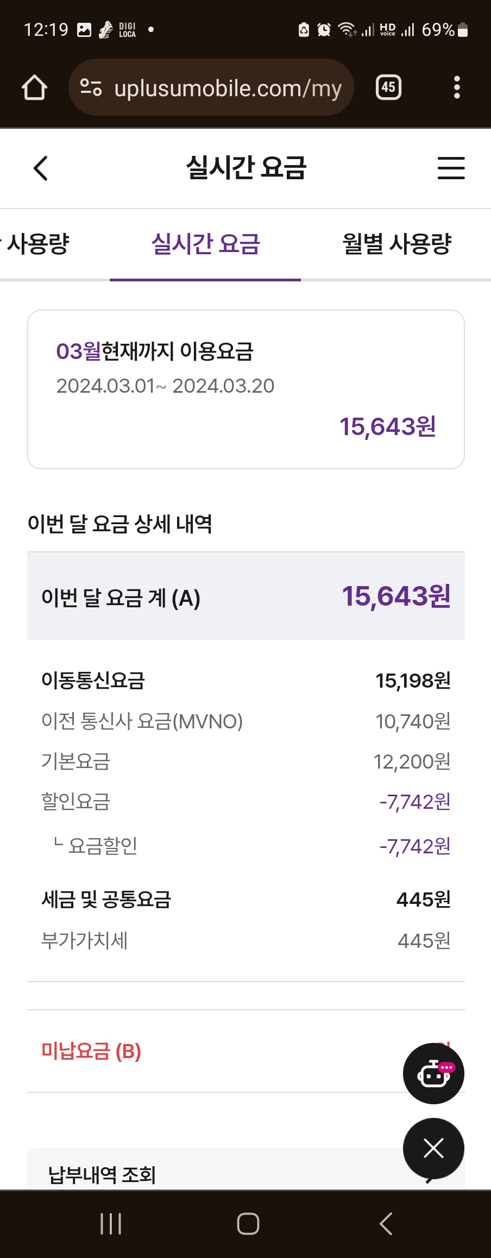Select the 실시간 요금 tab
Image resolution: width=491 pixels, height=1258 pixels.
pyautogui.click(x=205, y=244)
